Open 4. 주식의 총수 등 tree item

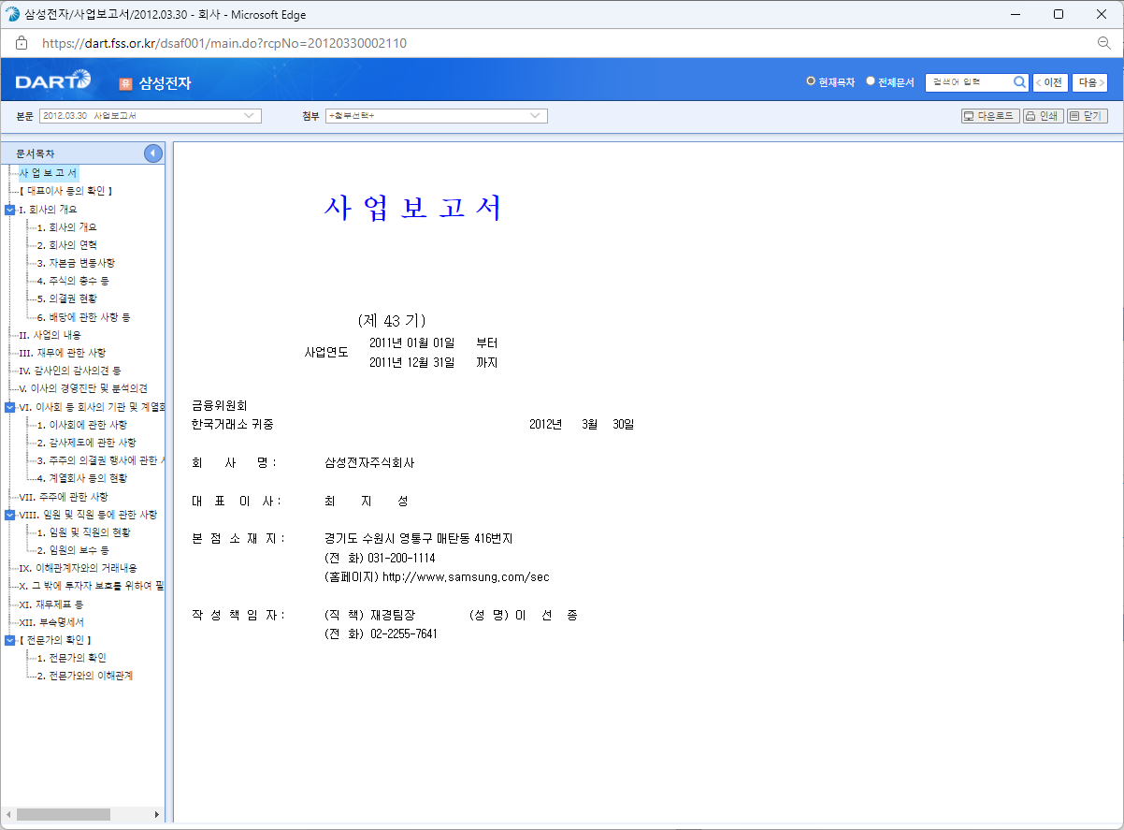coord(73,281)
